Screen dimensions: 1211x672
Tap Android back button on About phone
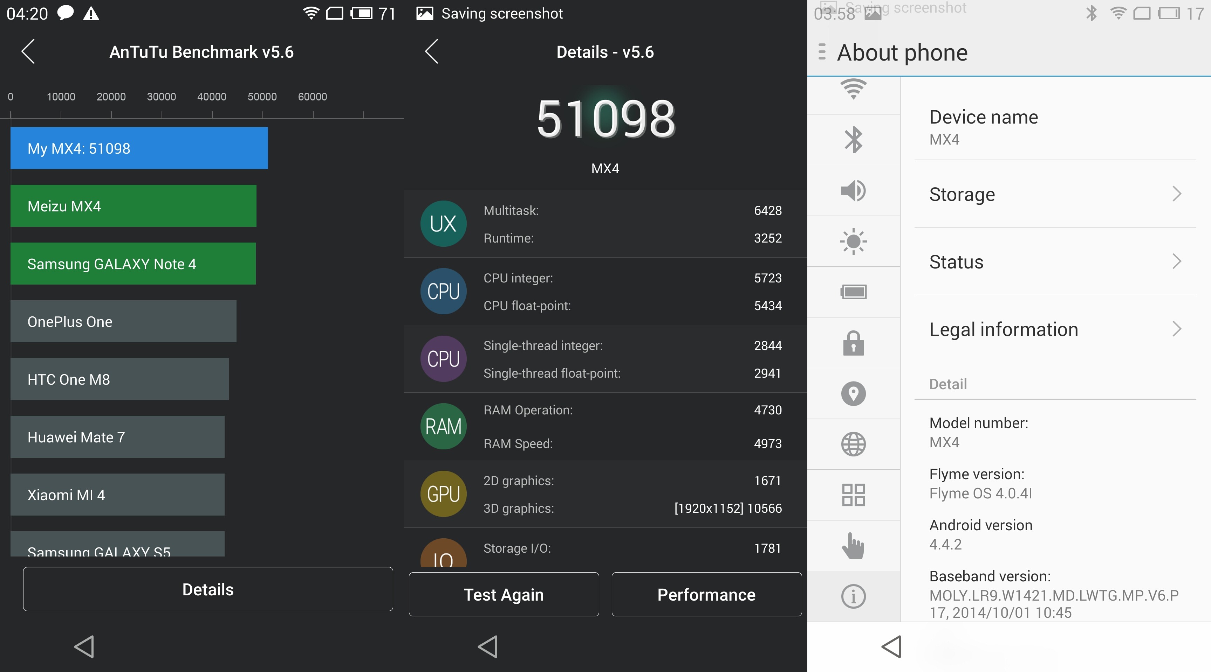(891, 647)
